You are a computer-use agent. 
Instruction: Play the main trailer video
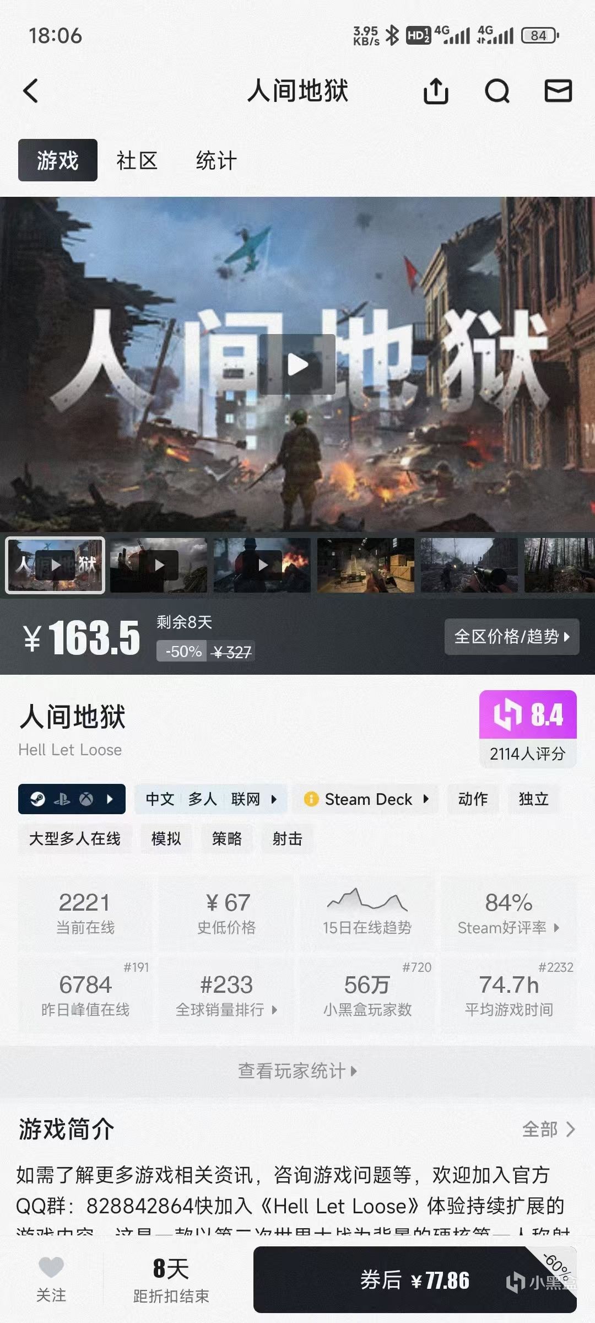(x=297, y=364)
